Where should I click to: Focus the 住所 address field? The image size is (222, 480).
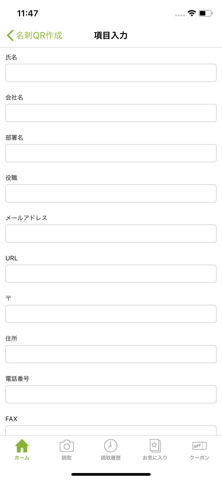click(x=111, y=354)
